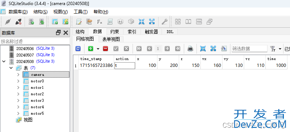290x132 pixels.
Task: Switch to the DDL tab
Action: coord(170,32)
